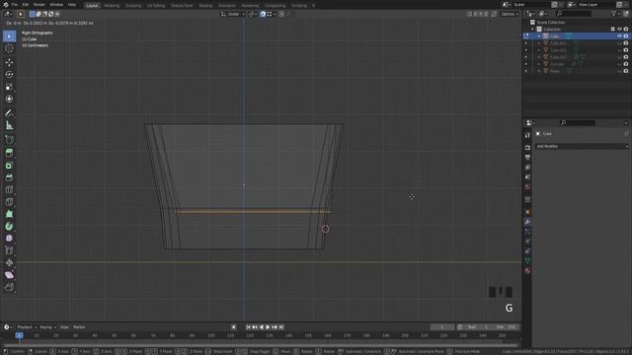Select the Measure ruler tool
The width and height of the screenshot is (632, 355).
[9, 125]
